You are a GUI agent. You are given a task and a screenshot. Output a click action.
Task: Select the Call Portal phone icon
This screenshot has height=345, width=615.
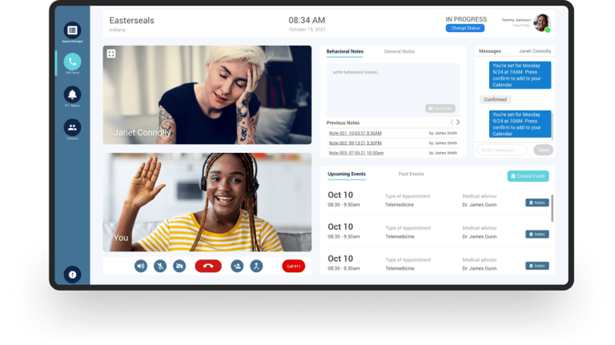point(72,62)
